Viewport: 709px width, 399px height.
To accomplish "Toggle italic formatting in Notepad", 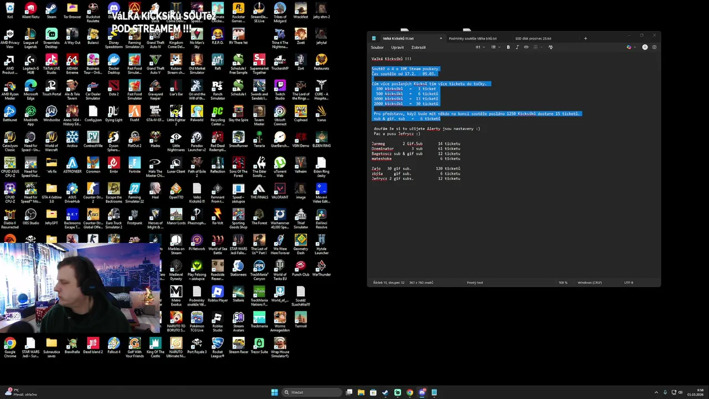I will click(517, 47).
